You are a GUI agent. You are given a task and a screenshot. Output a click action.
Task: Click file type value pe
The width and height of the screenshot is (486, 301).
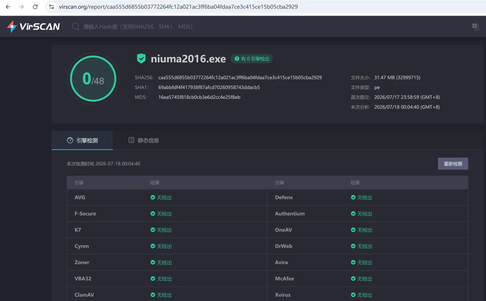pyautogui.click(x=377, y=88)
